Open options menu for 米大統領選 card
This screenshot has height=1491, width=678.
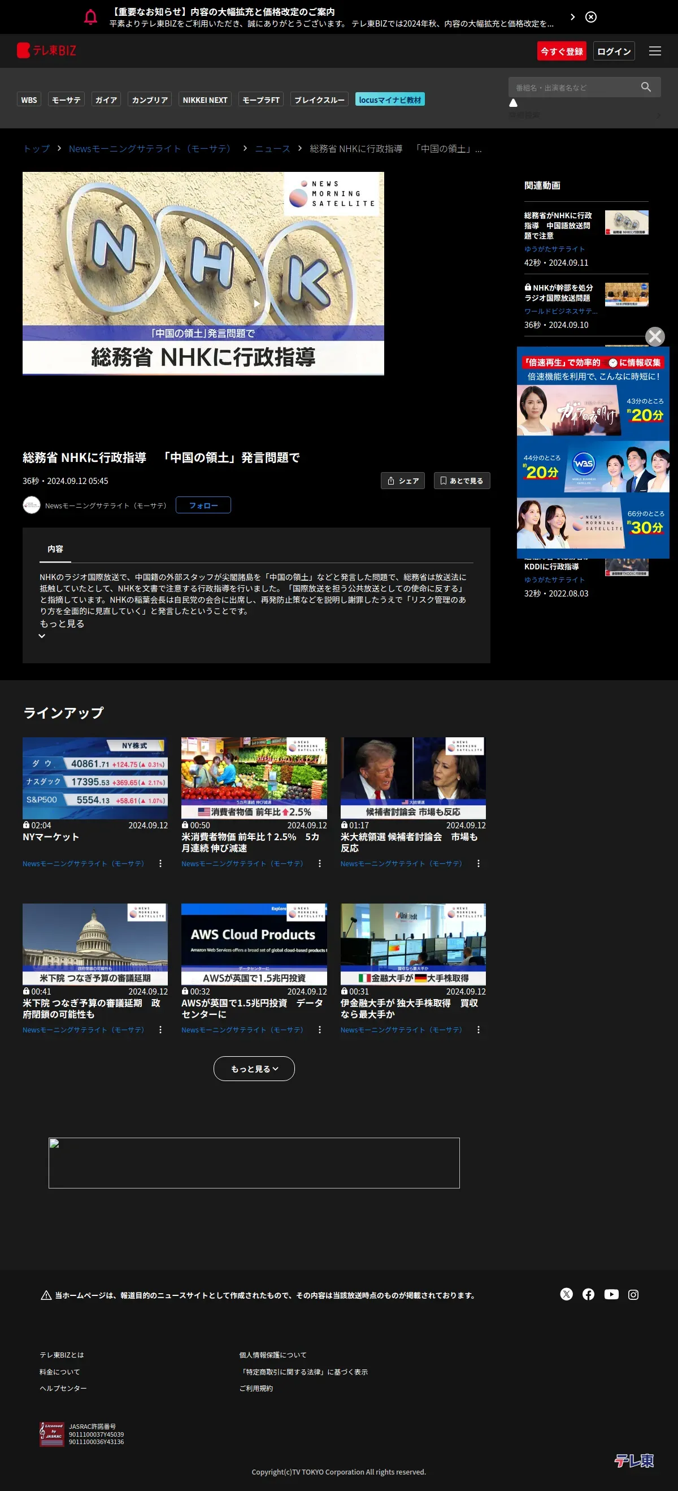click(x=478, y=863)
